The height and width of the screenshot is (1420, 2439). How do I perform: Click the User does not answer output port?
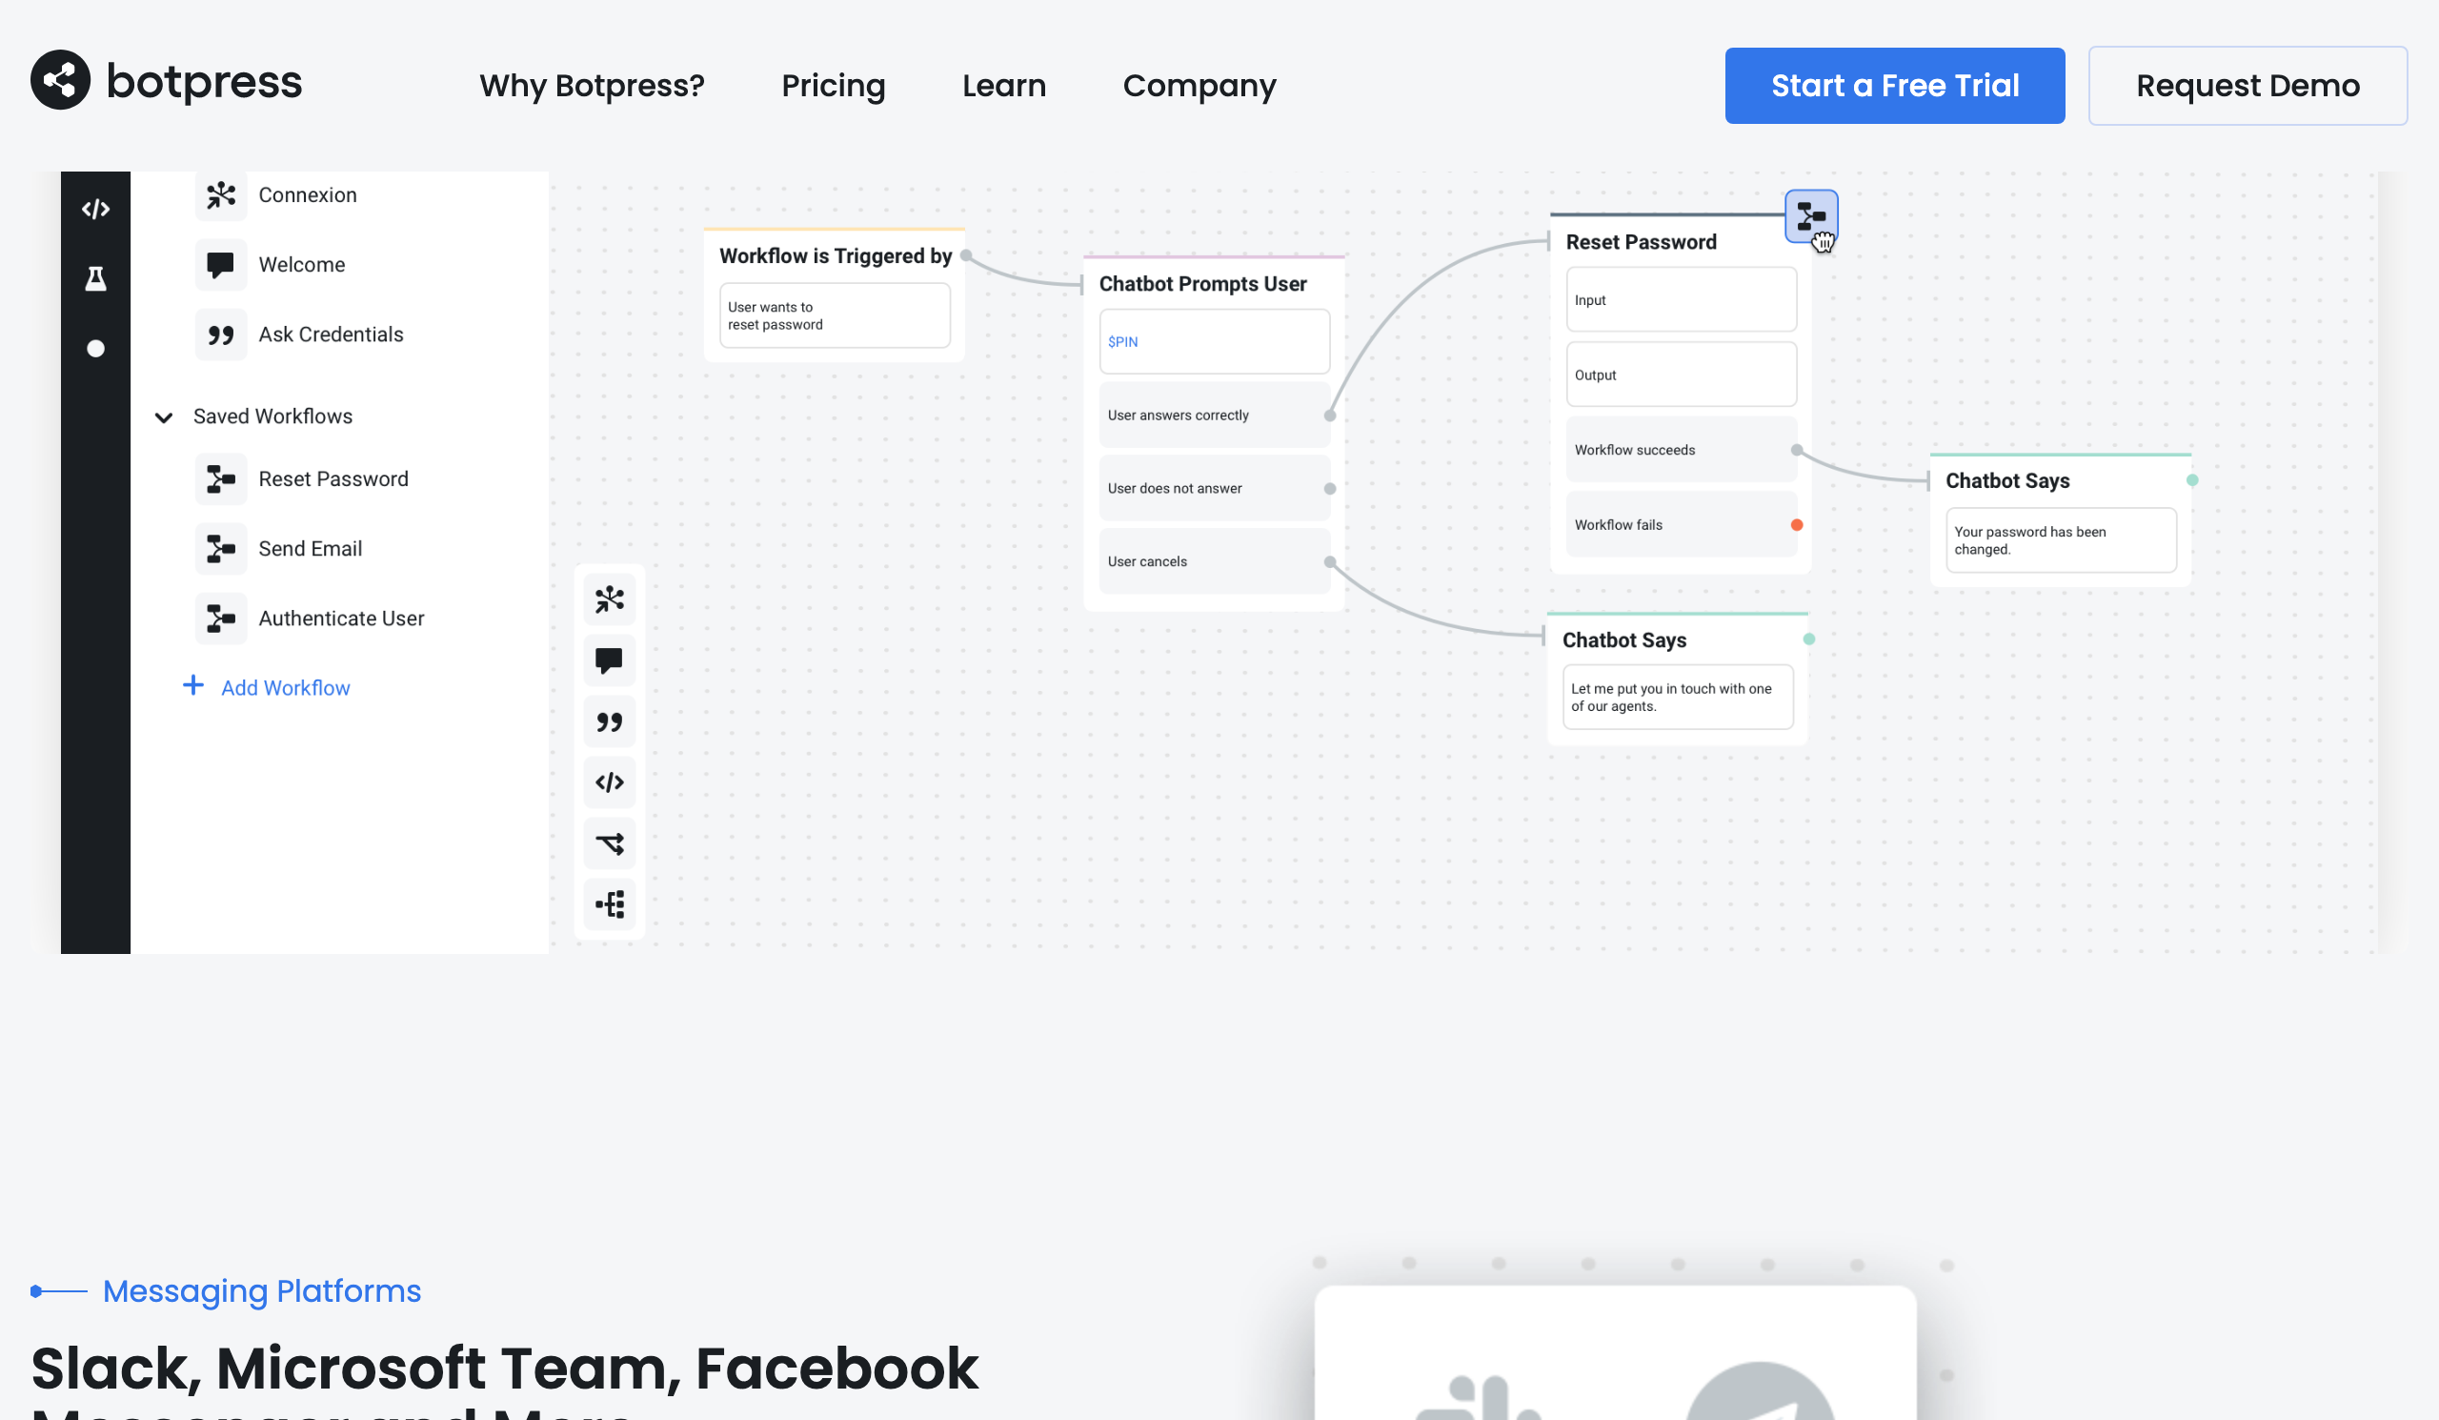[1330, 489]
